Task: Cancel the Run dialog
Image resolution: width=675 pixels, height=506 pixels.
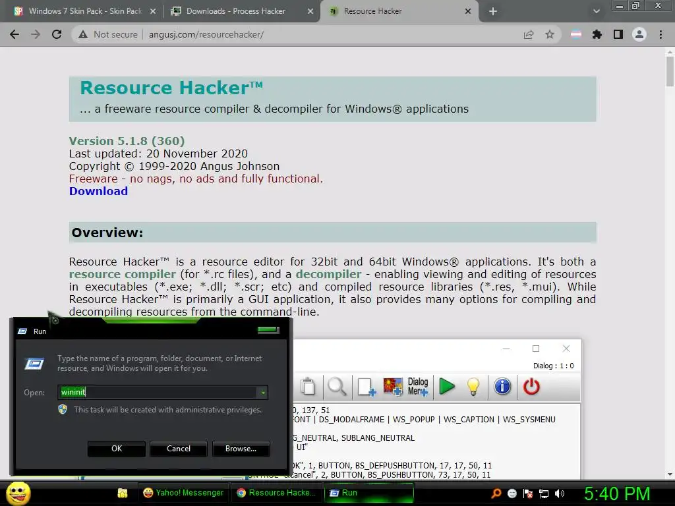Action: [x=179, y=448]
